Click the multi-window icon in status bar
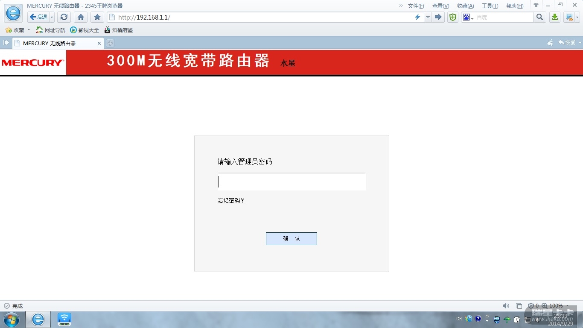The image size is (583, 328). pyautogui.click(x=519, y=306)
